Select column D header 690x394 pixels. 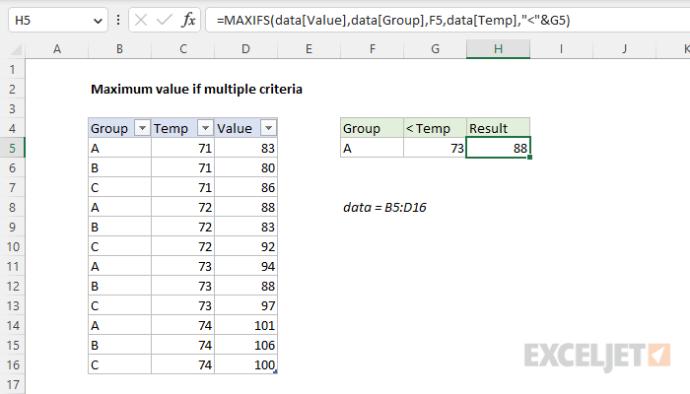click(x=246, y=49)
